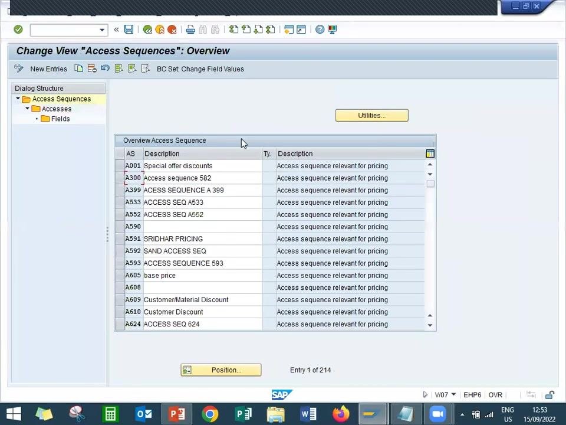This screenshot has height=425, width=566.
Task: Collapse the Accesses tree node
Action: coord(27,109)
